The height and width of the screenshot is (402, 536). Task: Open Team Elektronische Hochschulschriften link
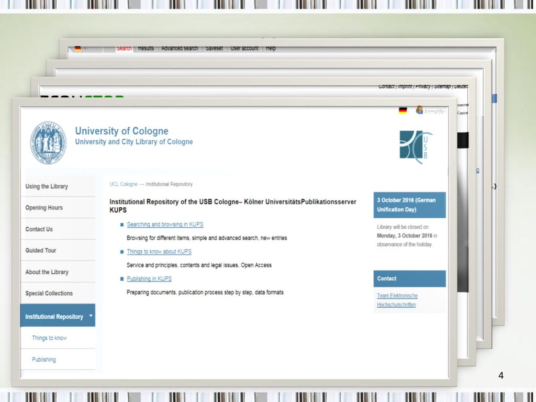(397, 300)
